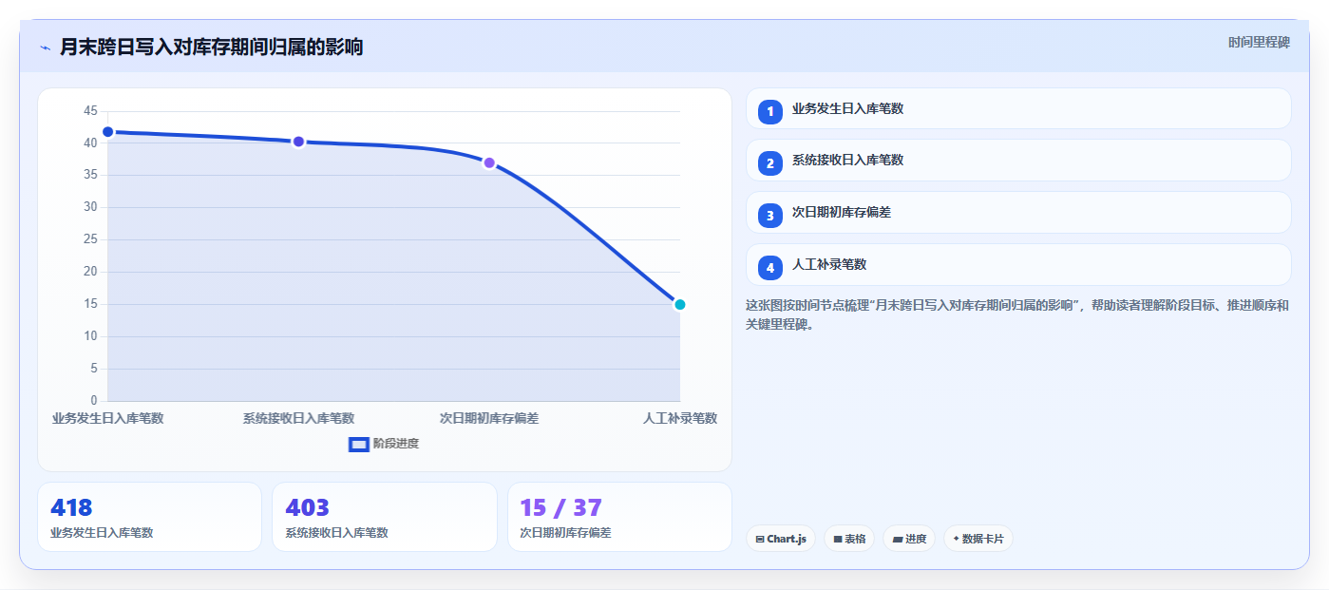
Task: Click the Chart.js tag chip
Action: point(781,539)
